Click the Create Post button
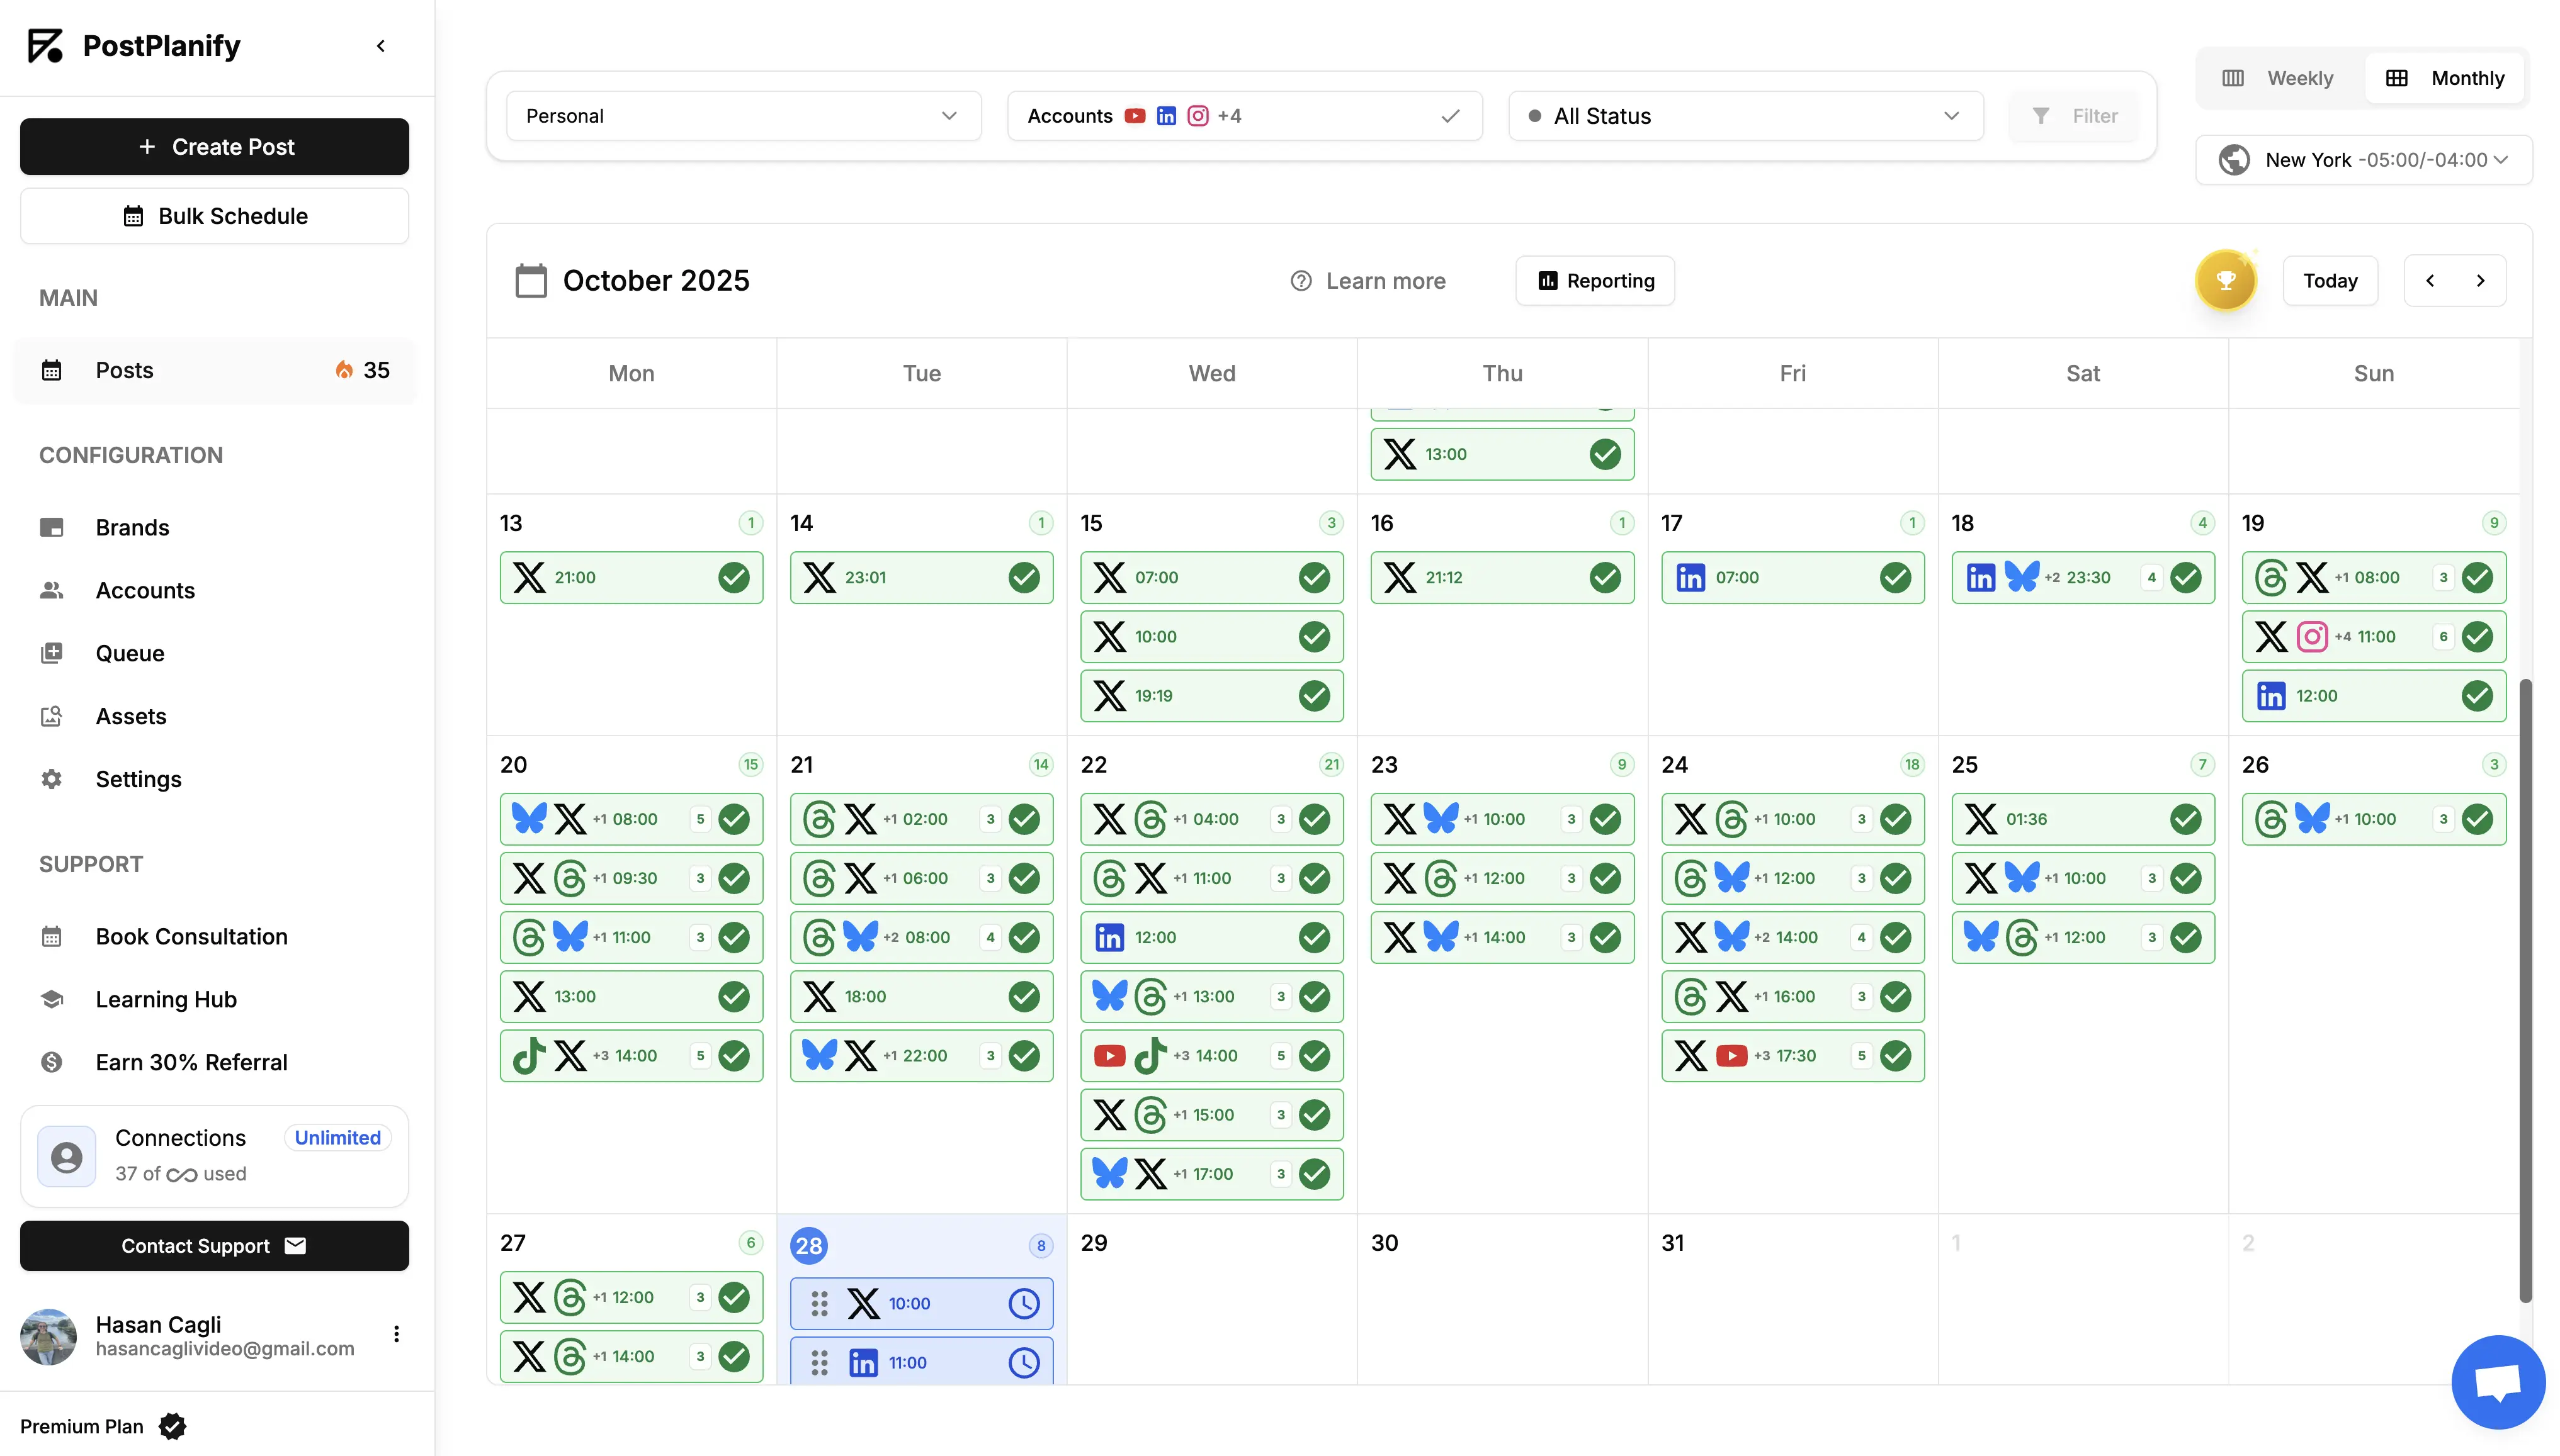Image resolution: width=2560 pixels, height=1456 pixels. [214, 146]
